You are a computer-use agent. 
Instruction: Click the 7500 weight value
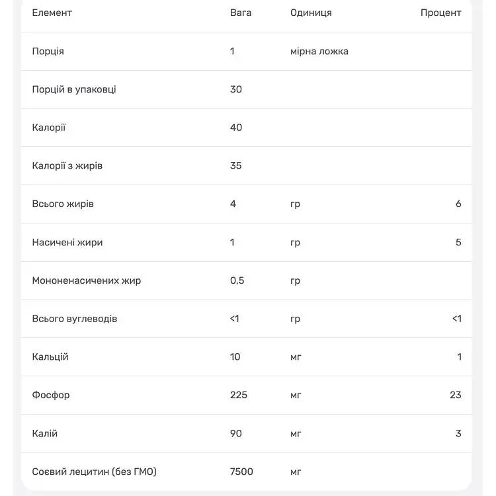click(241, 472)
